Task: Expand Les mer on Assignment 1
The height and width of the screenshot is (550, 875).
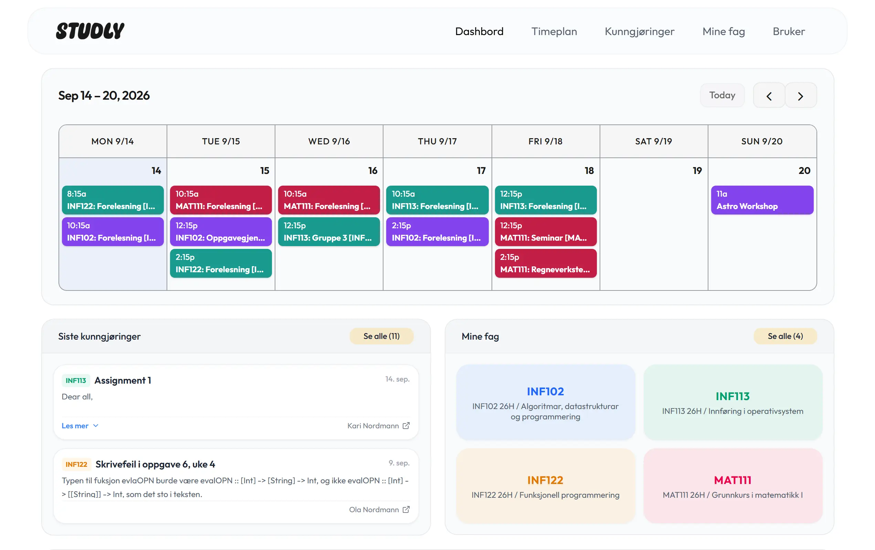Action: pyautogui.click(x=80, y=426)
